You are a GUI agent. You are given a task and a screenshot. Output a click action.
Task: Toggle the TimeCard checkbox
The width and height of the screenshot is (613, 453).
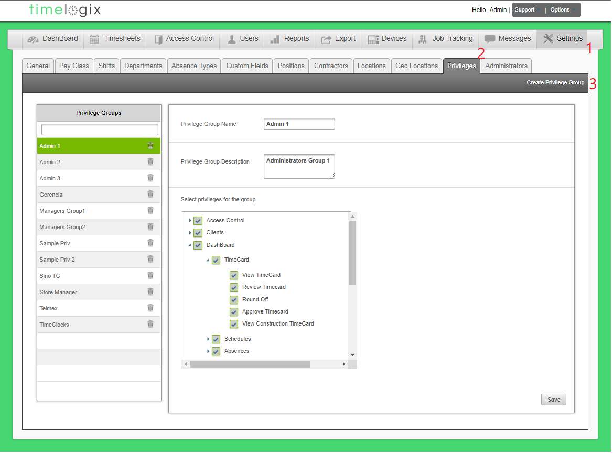216,260
